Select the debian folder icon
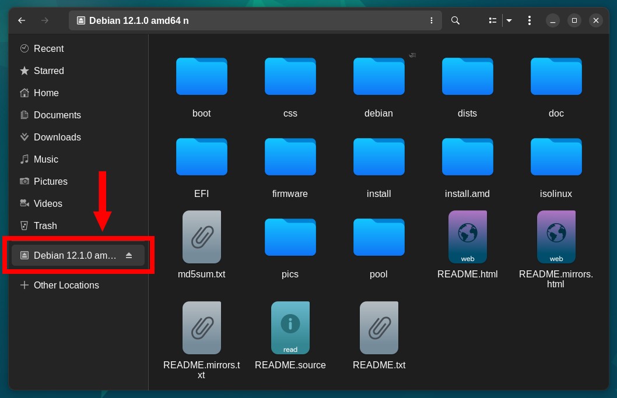 tap(379, 76)
